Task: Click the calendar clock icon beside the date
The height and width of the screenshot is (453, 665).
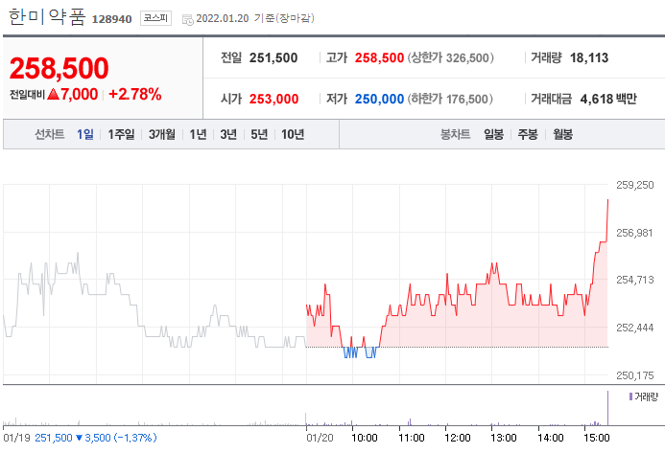Action: 187,19
